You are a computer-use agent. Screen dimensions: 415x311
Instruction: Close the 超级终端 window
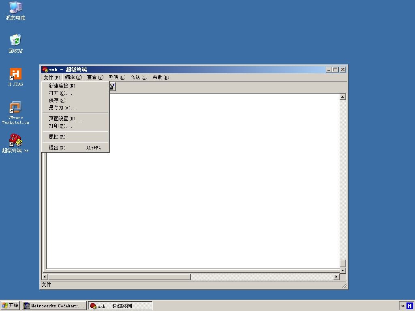(x=343, y=70)
